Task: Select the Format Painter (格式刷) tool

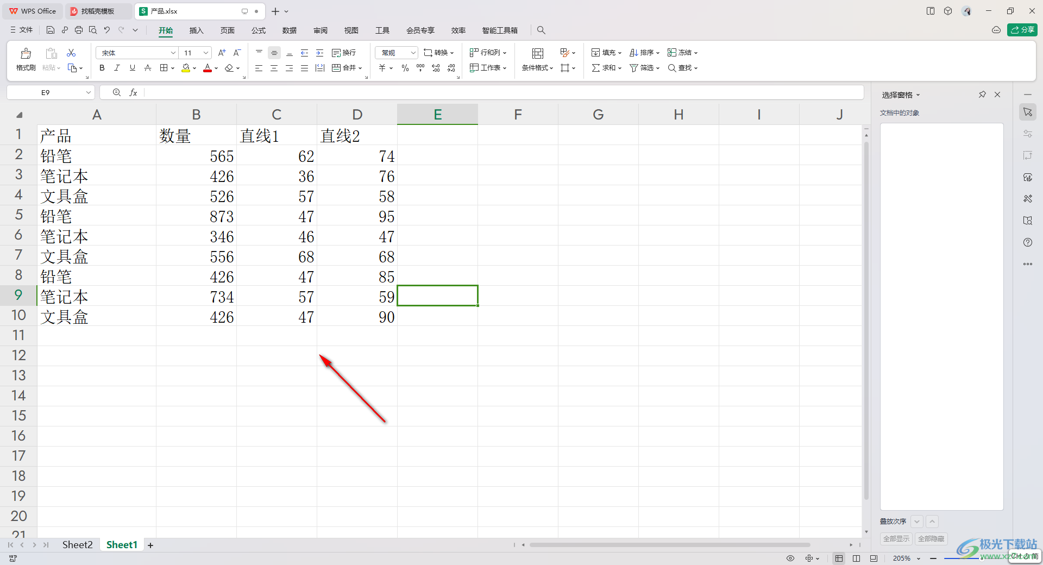Action: pyautogui.click(x=26, y=60)
